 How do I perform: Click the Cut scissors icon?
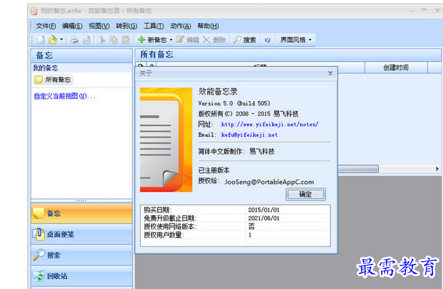coord(102,40)
